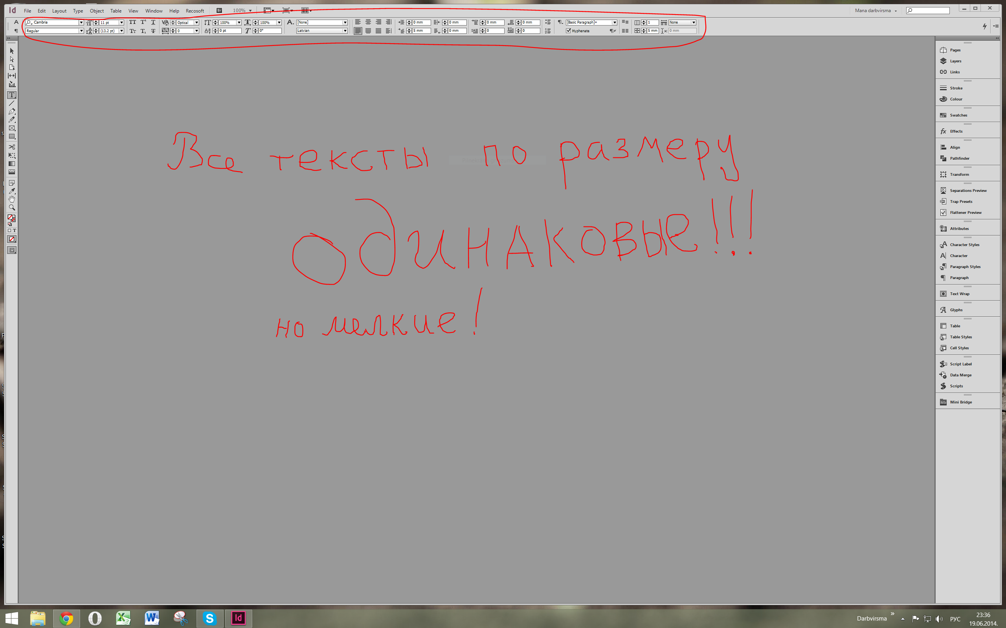
Task: Toggle Strikethrough formatting
Action: tap(153, 31)
